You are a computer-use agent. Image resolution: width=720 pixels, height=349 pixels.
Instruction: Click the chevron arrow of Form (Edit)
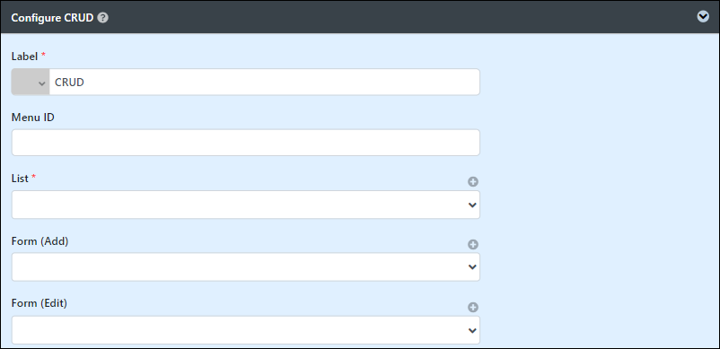pos(472,330)
